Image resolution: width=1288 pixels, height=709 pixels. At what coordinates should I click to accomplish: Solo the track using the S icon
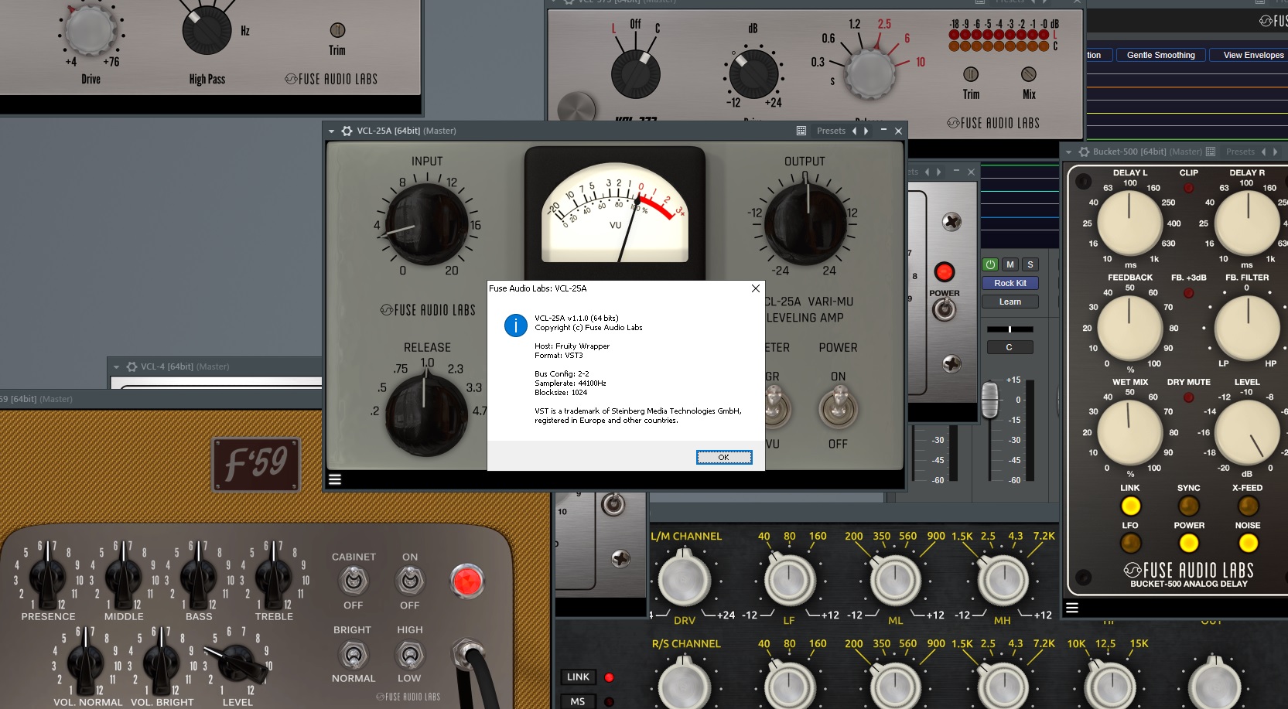tap(1030, 264)
